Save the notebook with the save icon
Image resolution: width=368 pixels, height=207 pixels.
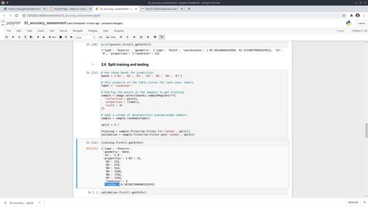(6, 37)
